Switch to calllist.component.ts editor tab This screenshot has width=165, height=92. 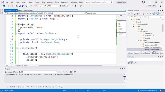[25, 10]
